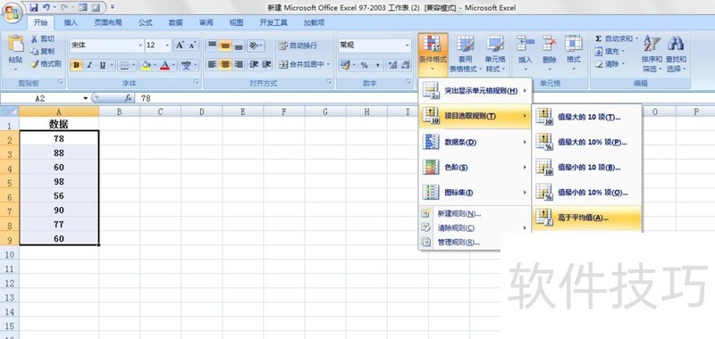Click formula bar showing 78
The height and width of the screenshot is (339, 715).
424,98
